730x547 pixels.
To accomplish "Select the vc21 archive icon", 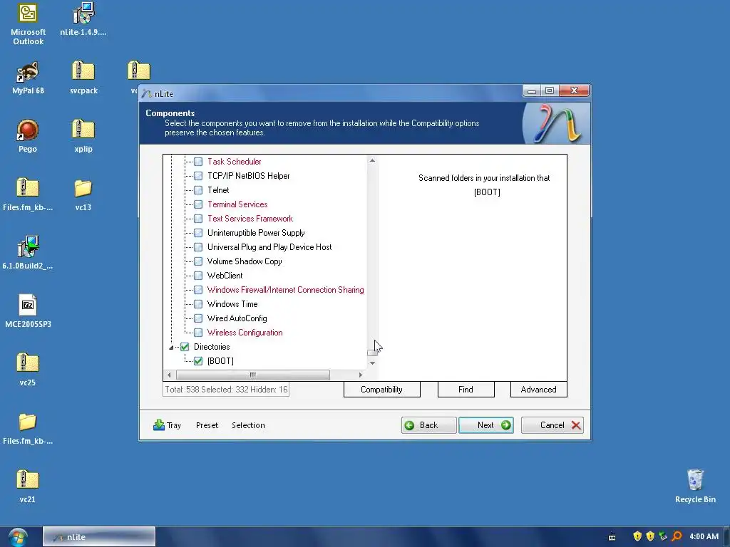I will [28, 487].
